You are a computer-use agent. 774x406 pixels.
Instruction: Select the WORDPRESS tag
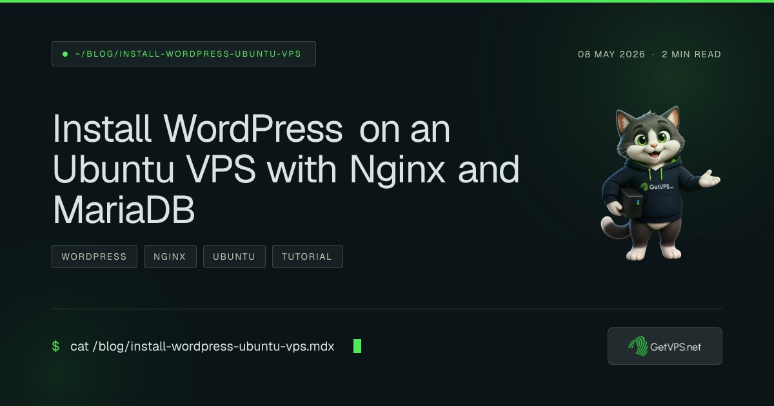pos(94,256)
